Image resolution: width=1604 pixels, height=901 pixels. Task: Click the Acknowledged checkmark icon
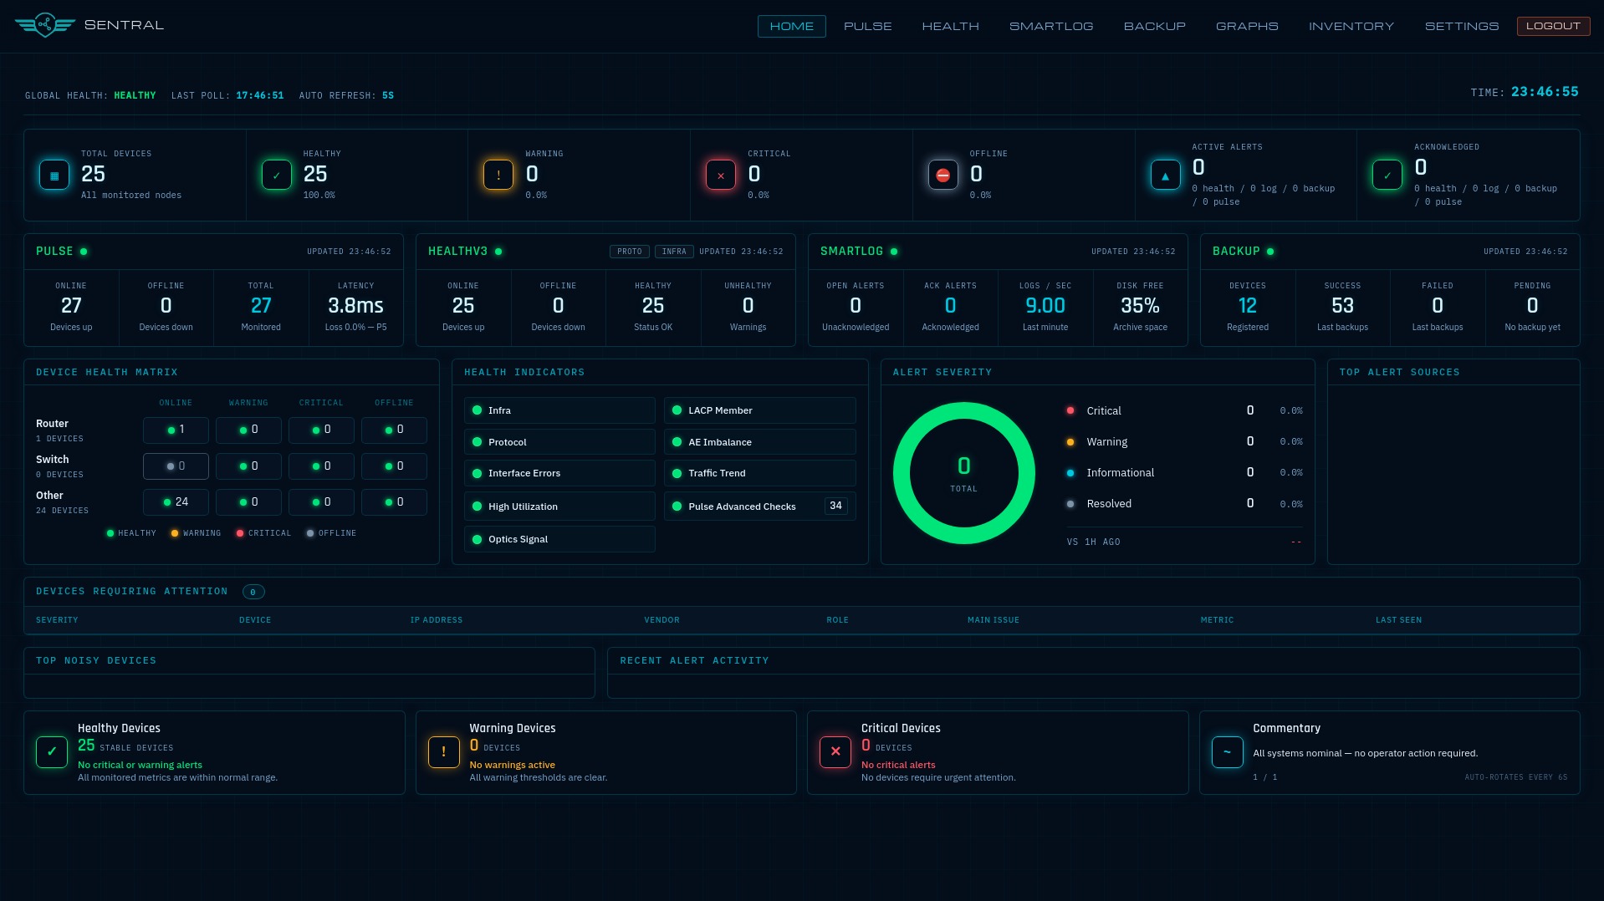[x=1387, y=176]
